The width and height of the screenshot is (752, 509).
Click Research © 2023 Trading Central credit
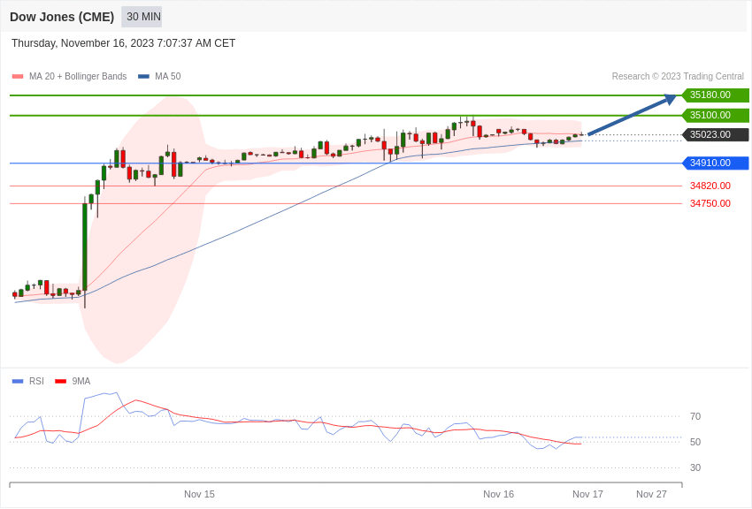coord(678,77)
